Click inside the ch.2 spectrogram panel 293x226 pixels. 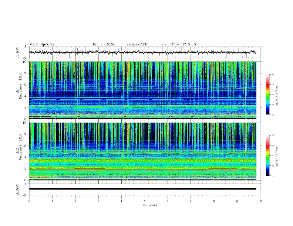[x=144, y=151]
